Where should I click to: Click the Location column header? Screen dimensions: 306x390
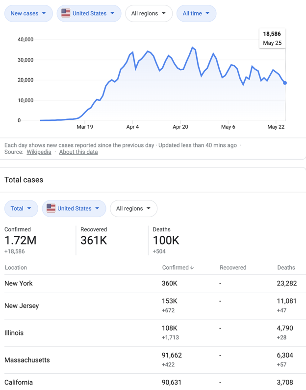pyautogui.click(x=16, y=268)
